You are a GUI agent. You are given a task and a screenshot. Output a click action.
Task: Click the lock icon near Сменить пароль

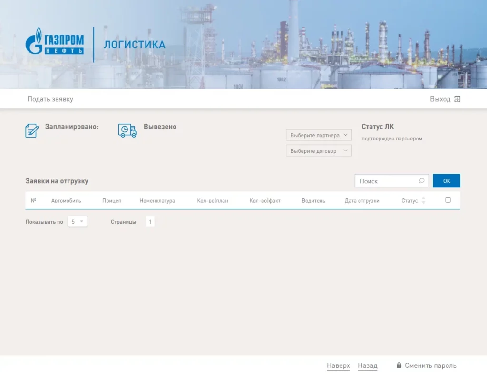click(x=399, y=365)
